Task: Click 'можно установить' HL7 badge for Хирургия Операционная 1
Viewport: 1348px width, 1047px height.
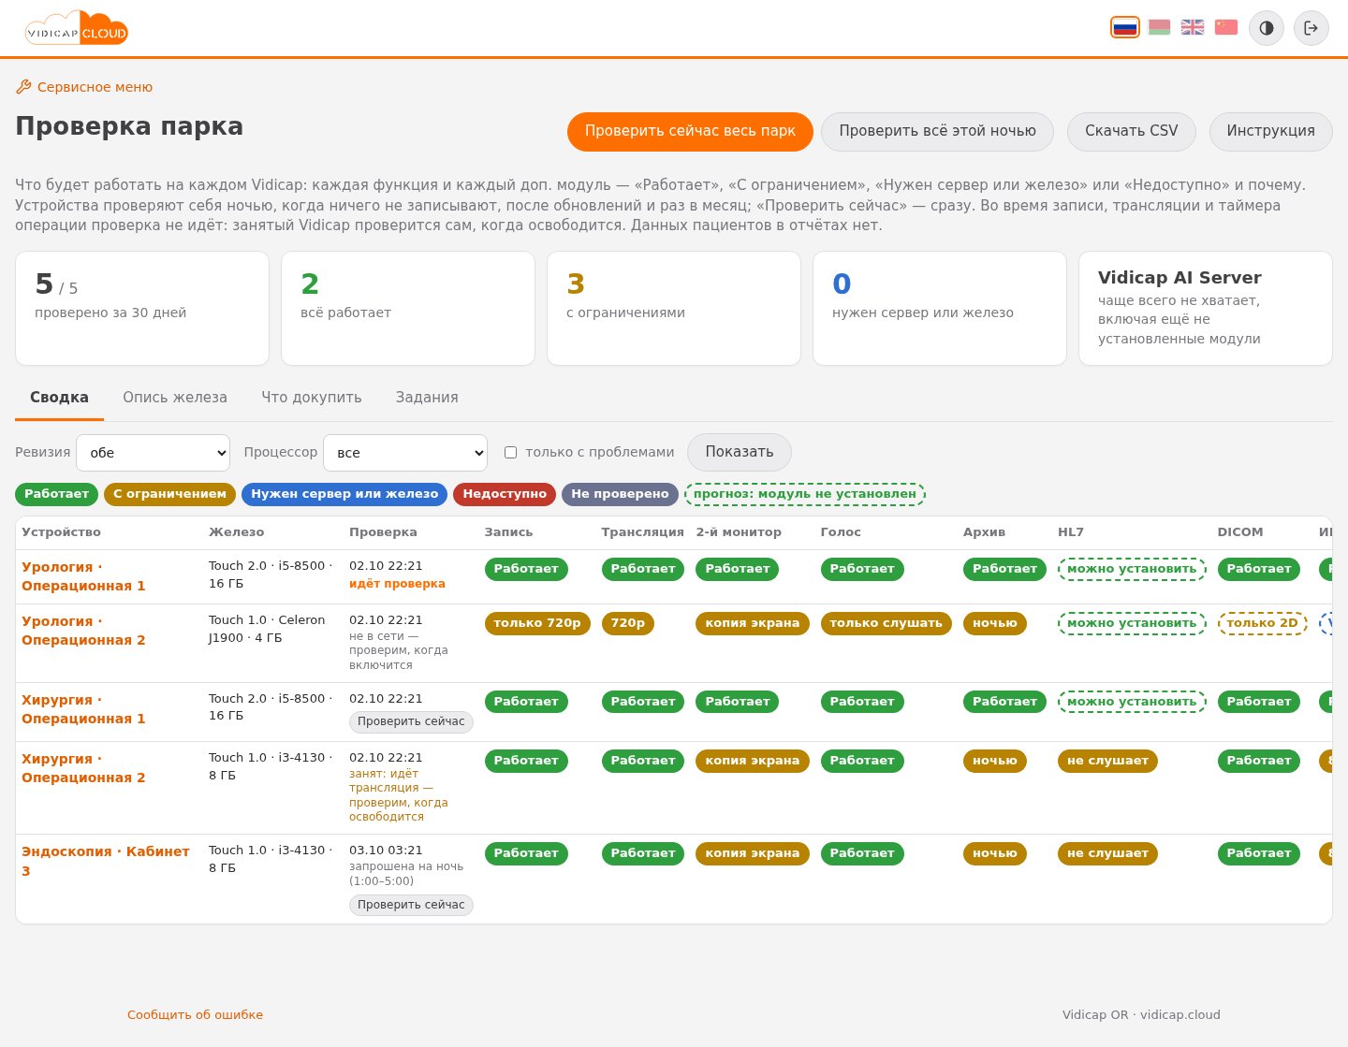Action: click(x=1132, y=702)
